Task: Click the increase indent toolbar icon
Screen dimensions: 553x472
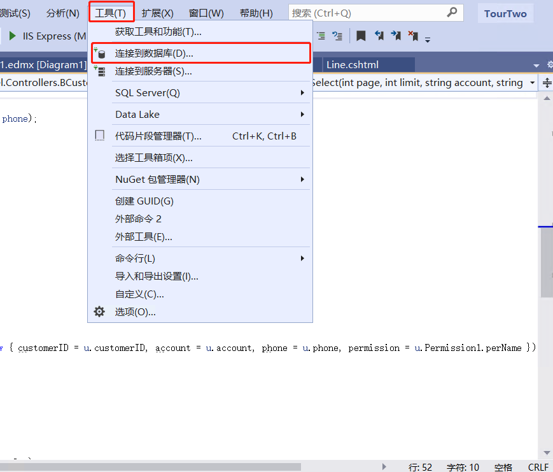Action: [x=321, y=36]
